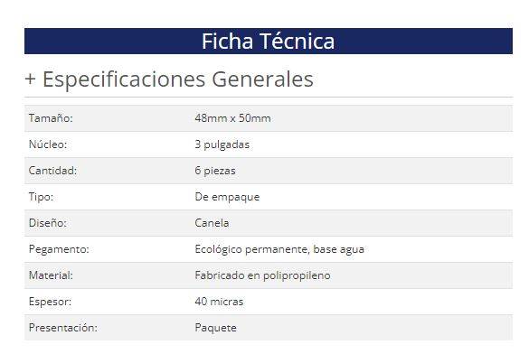Click the Material row label
Image resolution: width=529 pixels, height=354 pixels.
pos(51,275)
